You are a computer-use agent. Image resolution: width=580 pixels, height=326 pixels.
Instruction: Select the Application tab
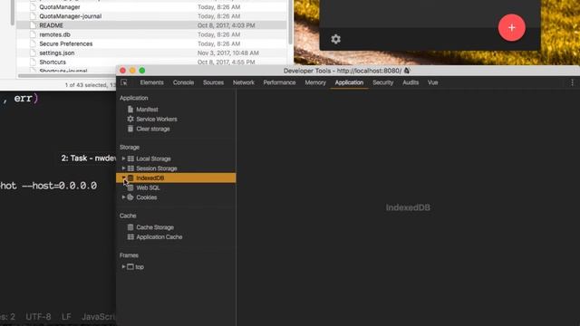coord(349,82)
